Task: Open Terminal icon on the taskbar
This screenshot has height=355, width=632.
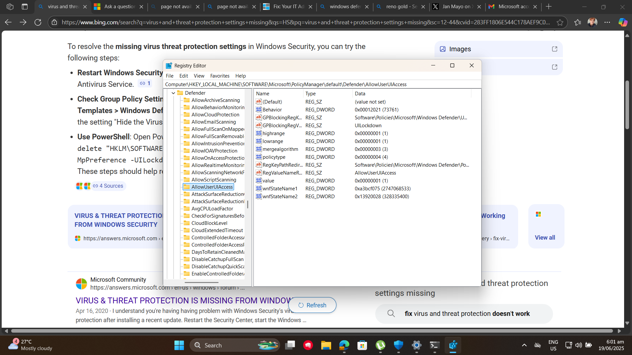Action: pos(435,345)
